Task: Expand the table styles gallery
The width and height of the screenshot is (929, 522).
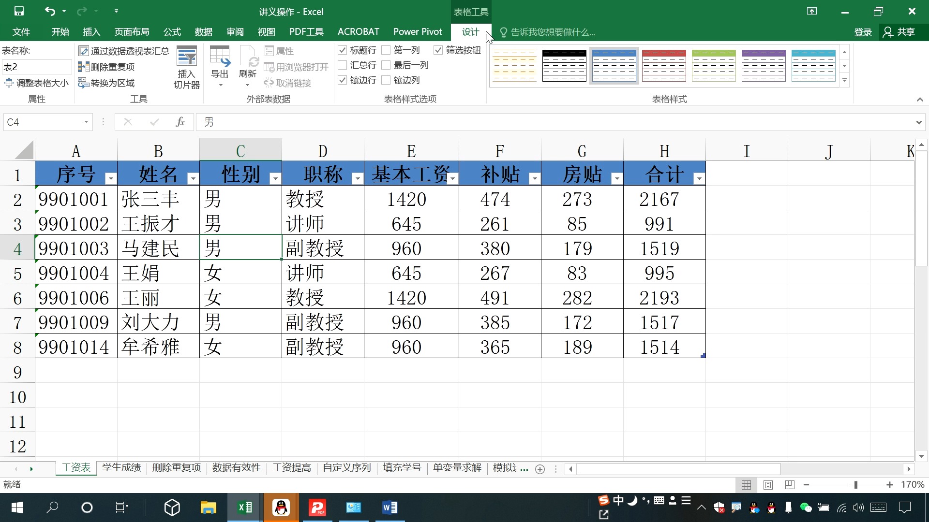Action: (x=845, y=80)
